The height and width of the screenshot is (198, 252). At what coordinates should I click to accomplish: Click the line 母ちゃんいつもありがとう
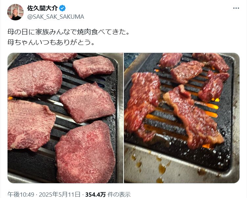(x=51, y=42)
